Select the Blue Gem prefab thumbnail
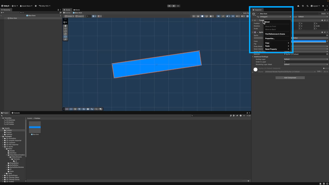 pos(35,127)
